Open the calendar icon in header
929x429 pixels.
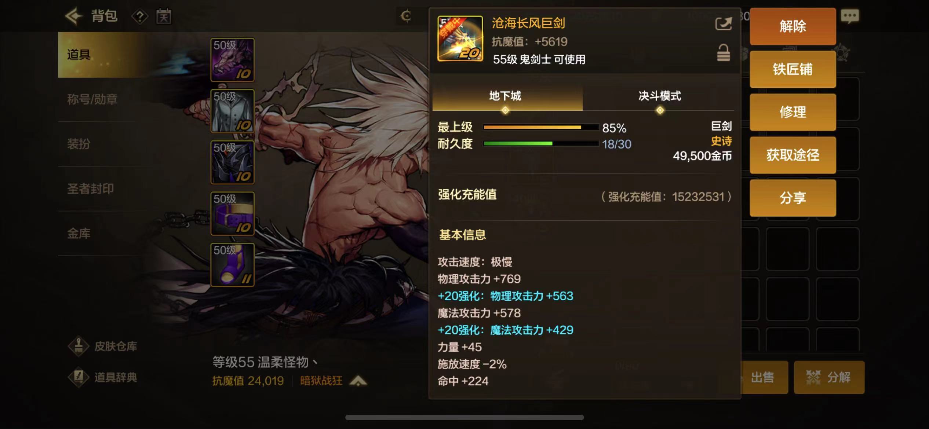point(164,16)
